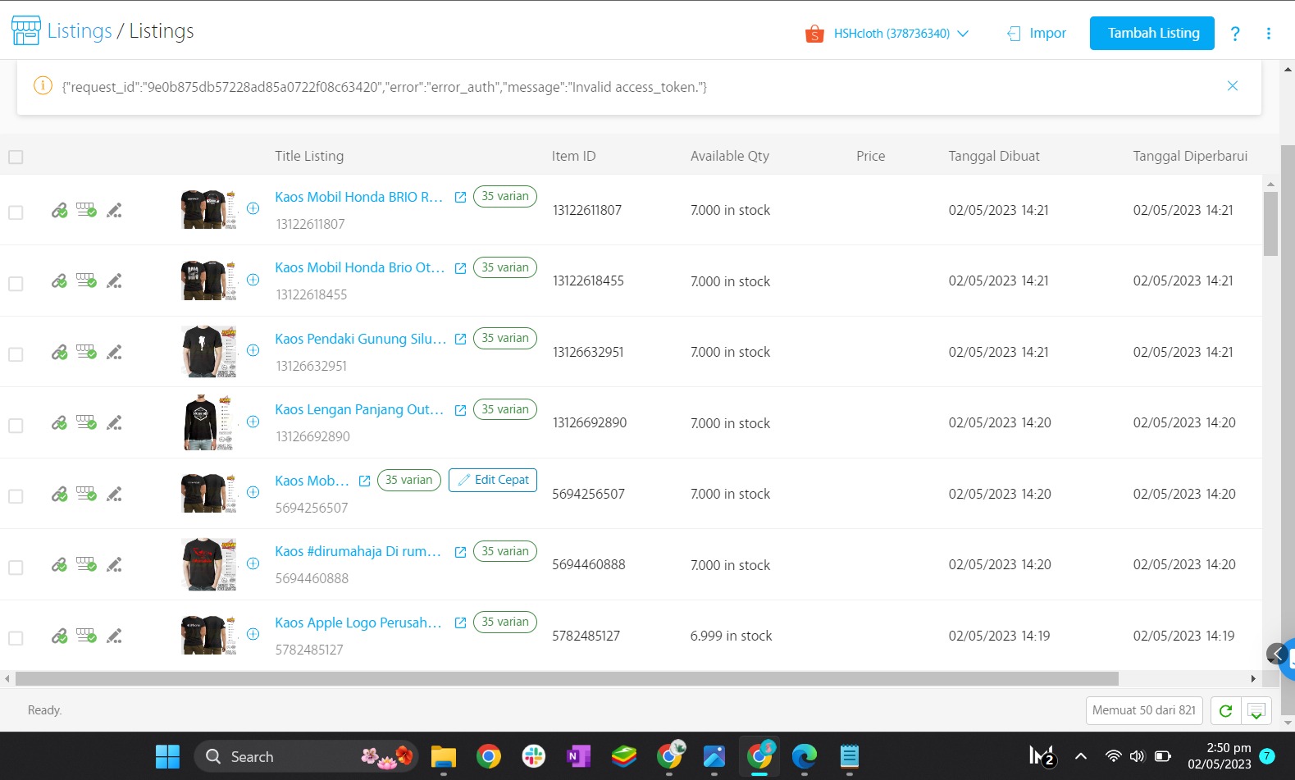Click the refresh icon in the bottom bar
This screenshot has width=1295, height=780.
point(1225,711)
